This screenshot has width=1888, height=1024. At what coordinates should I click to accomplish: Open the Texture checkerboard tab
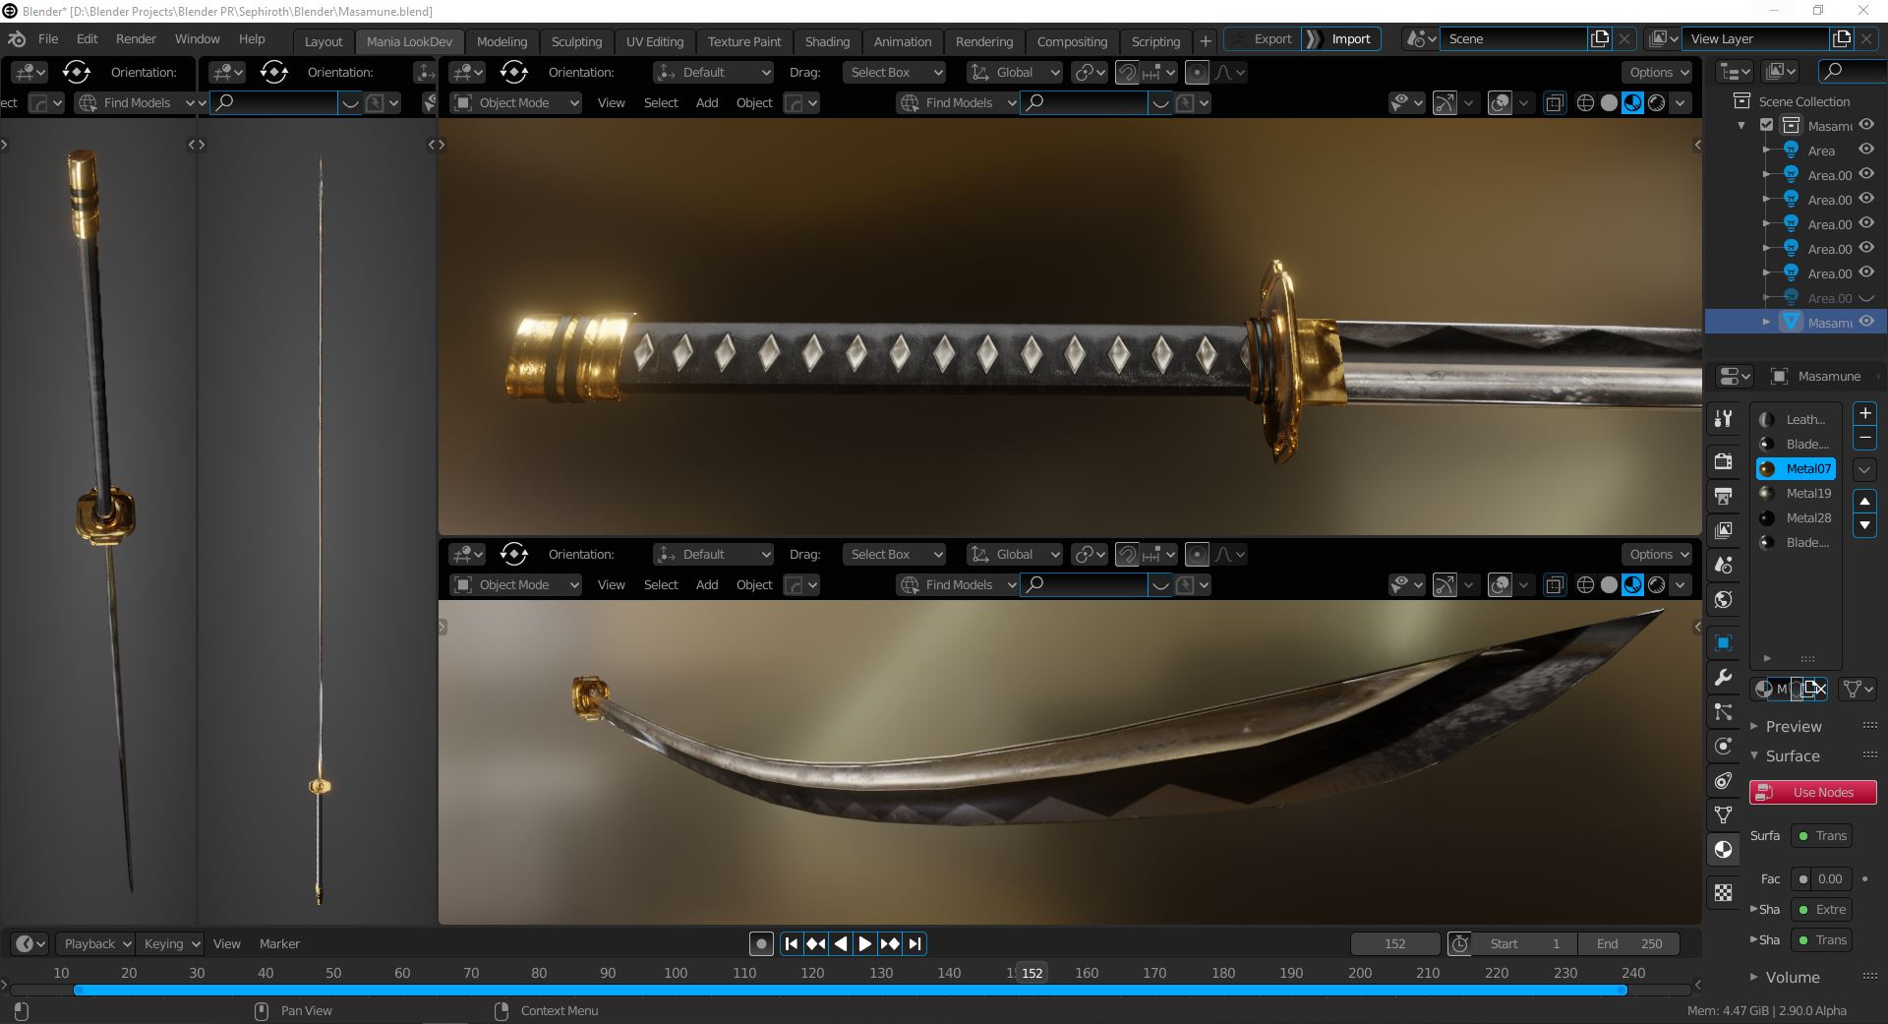point(1723,892)
